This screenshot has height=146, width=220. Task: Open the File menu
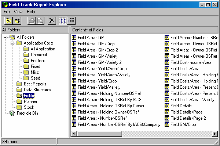(7, 12)
